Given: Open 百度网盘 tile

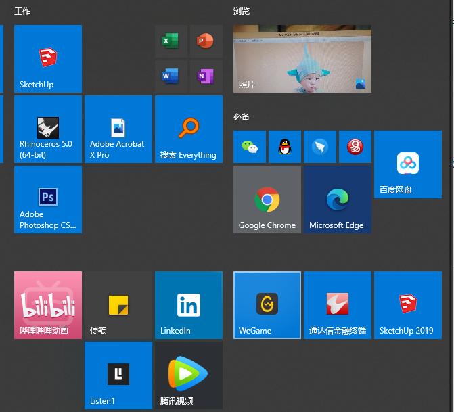Looking at the screenshot, I should tap(408, 164).
